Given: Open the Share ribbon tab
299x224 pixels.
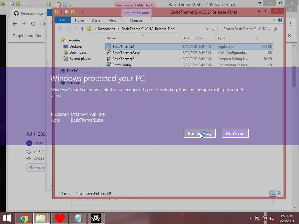Looking at the screenshot, I should (96, 20).
